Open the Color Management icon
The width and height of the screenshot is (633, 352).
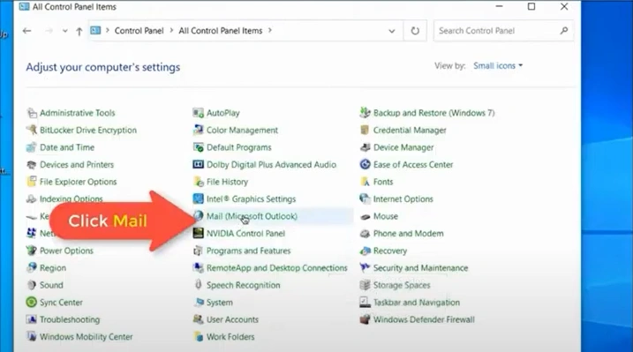(x=199, y=131)
